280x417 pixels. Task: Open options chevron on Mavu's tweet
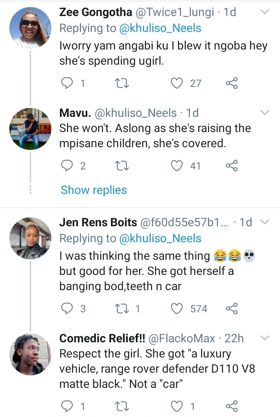pyautogui.click(x=264, y=113)
